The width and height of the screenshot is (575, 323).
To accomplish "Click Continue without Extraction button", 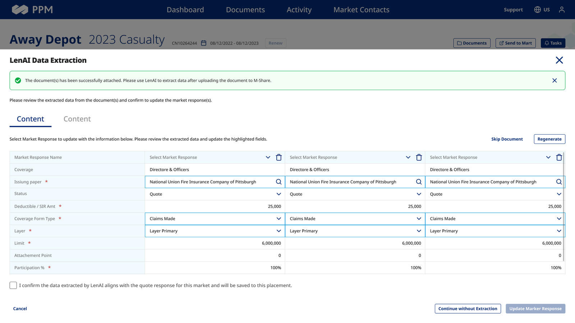I will (x=468, y=309).
